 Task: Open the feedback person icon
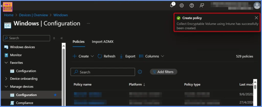202,6
